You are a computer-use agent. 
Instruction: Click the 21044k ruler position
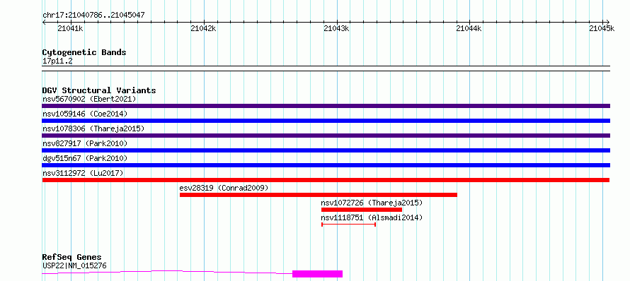click(469, 28)
